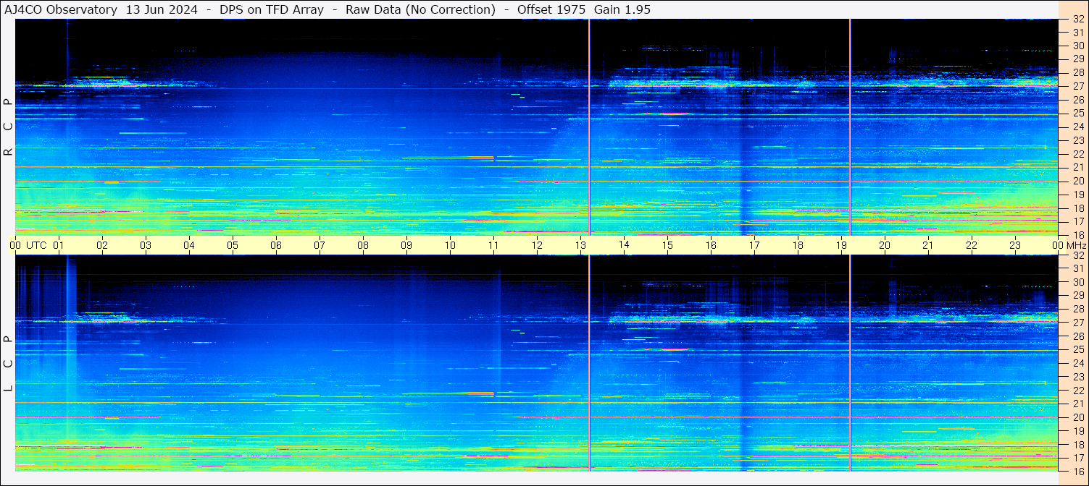This screenshot has width=1089, height=486.
Task: Click 32 MHz tick on upper RCP scale
Action: [x=1077, y=20]
